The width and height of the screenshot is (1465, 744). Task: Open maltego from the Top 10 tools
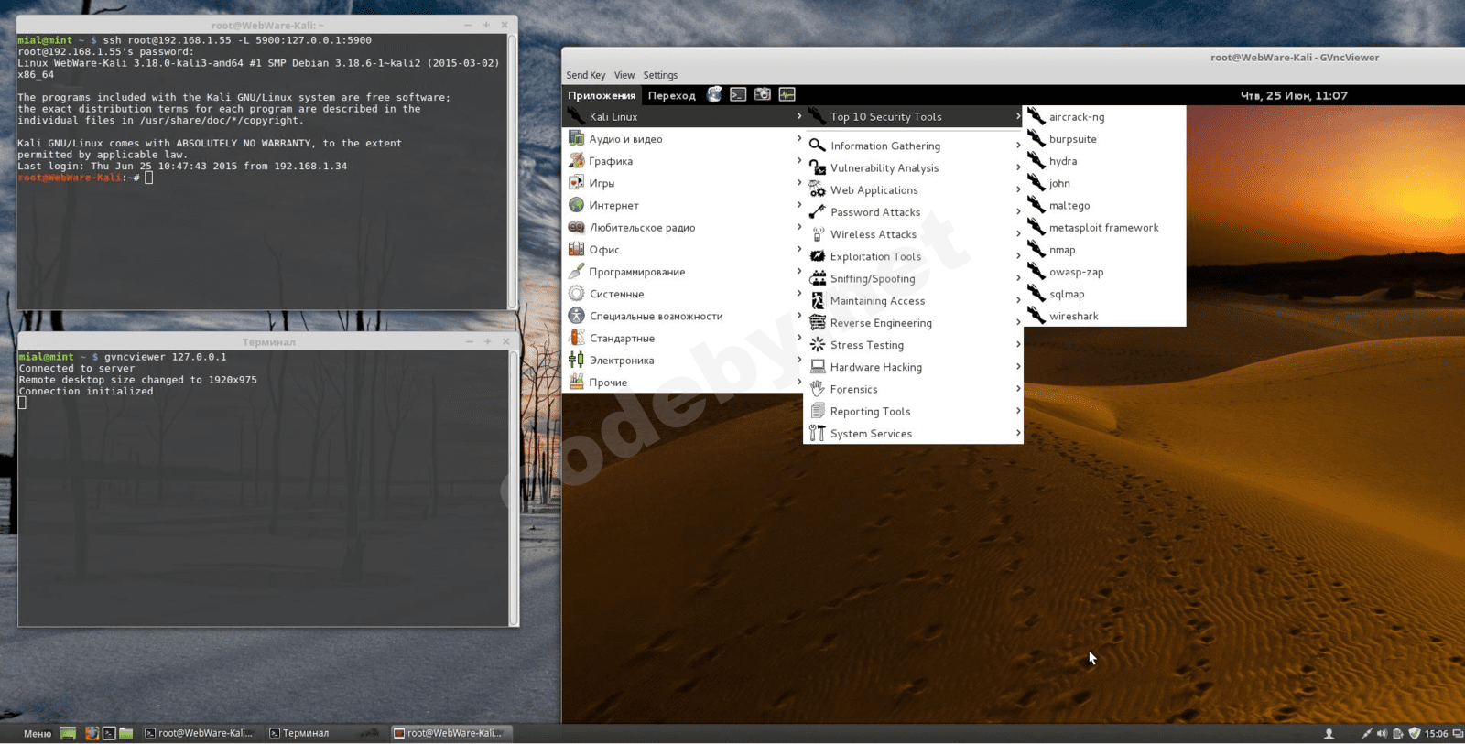coord(1105,206)
